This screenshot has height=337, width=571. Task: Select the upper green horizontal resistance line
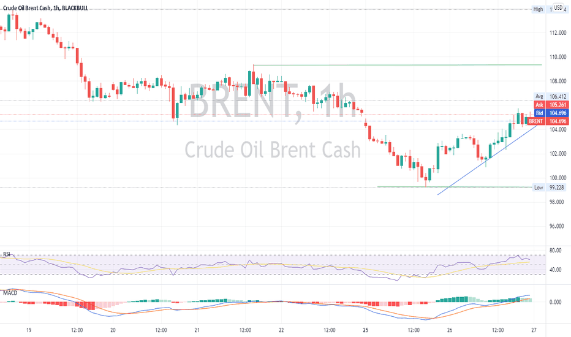point(397,65)
